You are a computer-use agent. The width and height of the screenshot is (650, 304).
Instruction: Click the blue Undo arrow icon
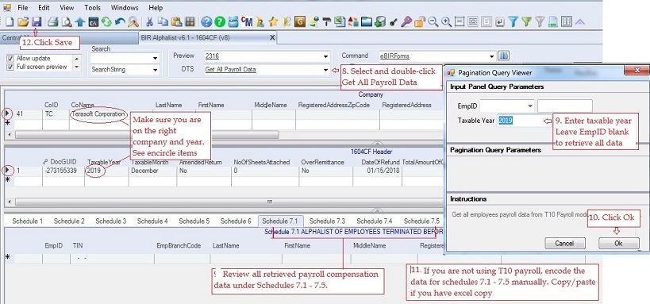120,21
